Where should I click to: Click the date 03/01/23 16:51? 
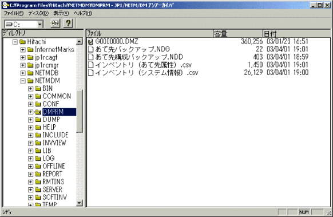[287, 41]
